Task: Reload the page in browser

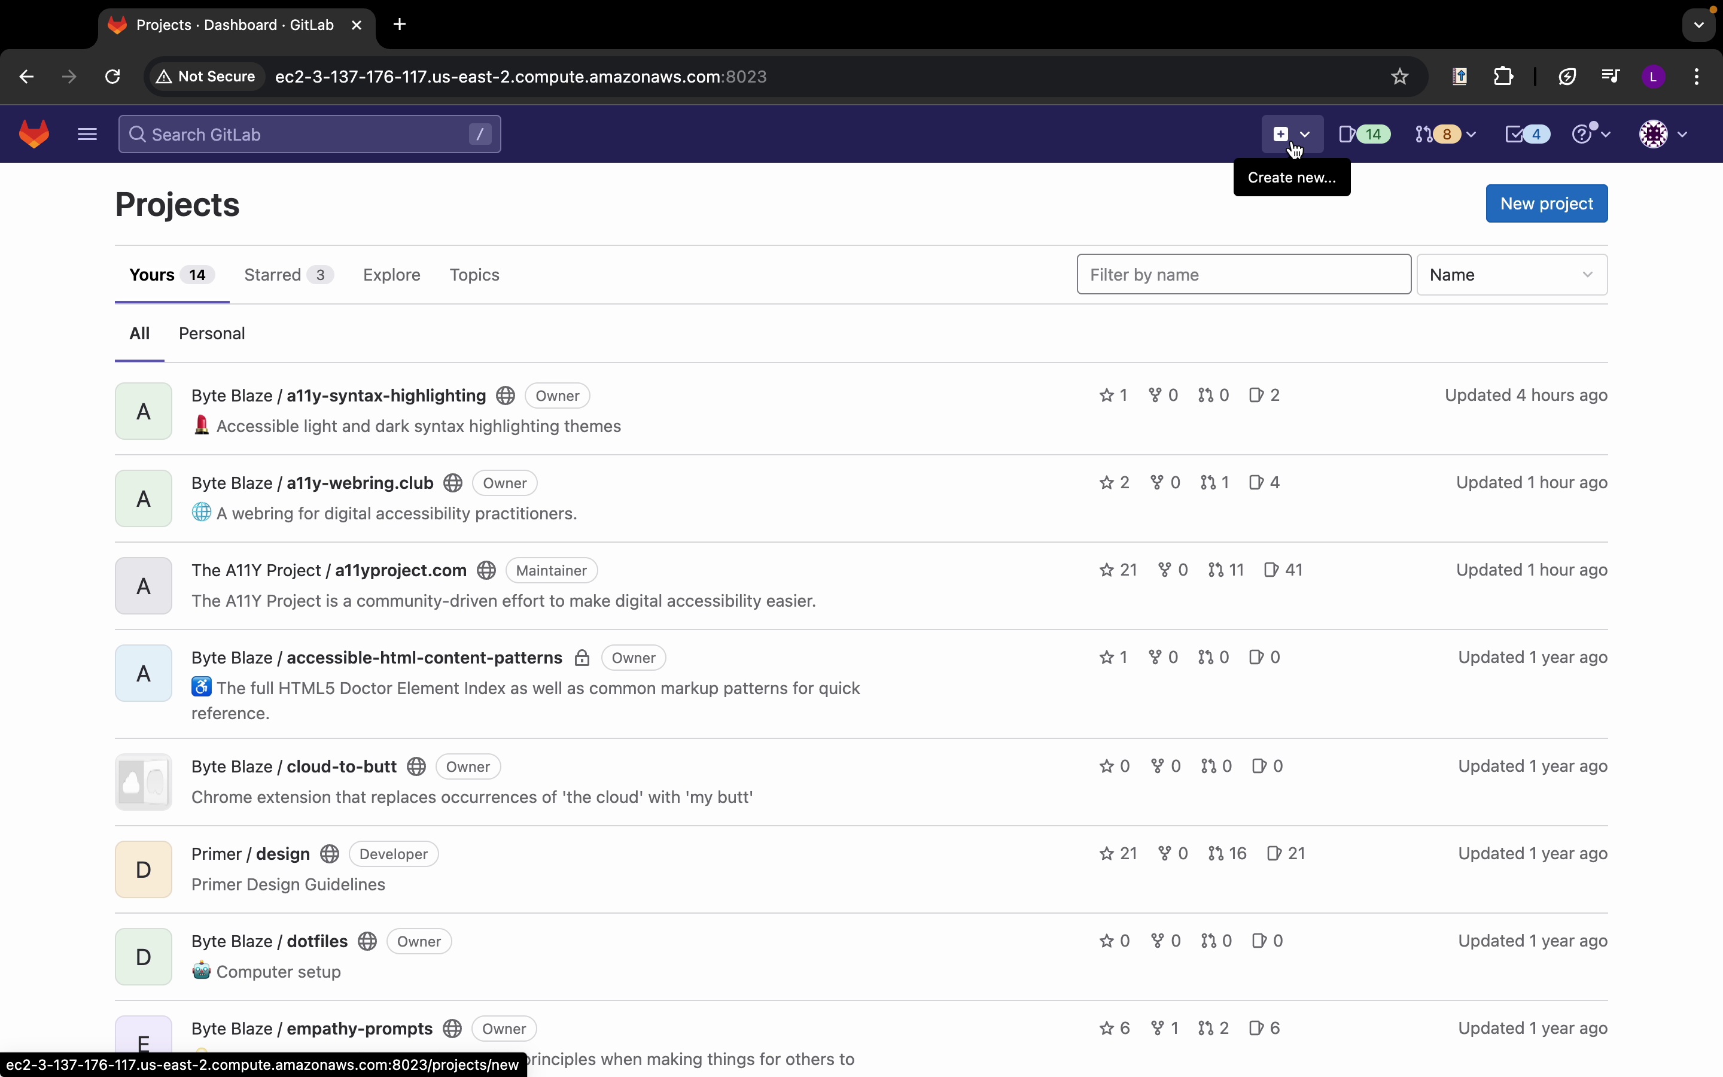Action: coord(112,76)
